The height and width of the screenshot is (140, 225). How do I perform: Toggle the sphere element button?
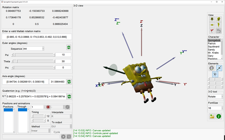click(x=212, y=68)
